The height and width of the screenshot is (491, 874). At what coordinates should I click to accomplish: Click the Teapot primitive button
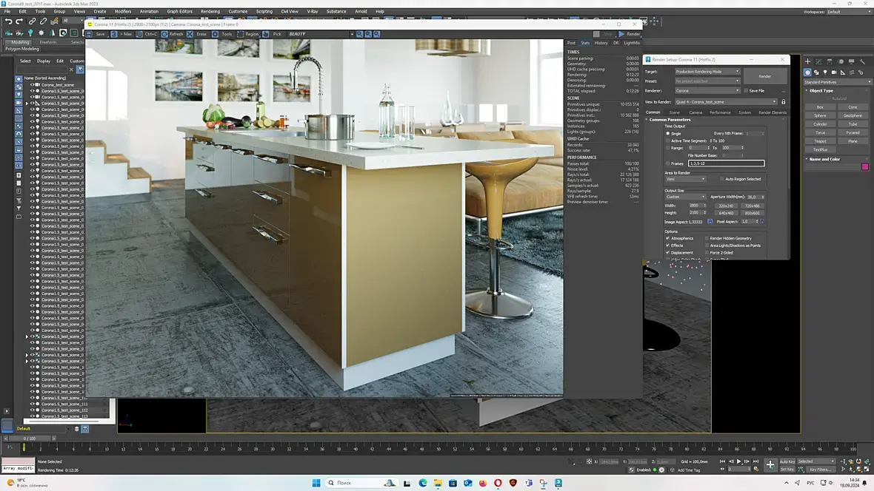[820, 141]
